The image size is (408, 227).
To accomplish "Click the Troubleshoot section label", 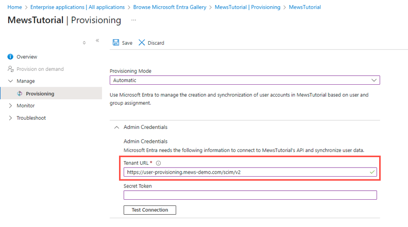I will click(x=31, y=118).
